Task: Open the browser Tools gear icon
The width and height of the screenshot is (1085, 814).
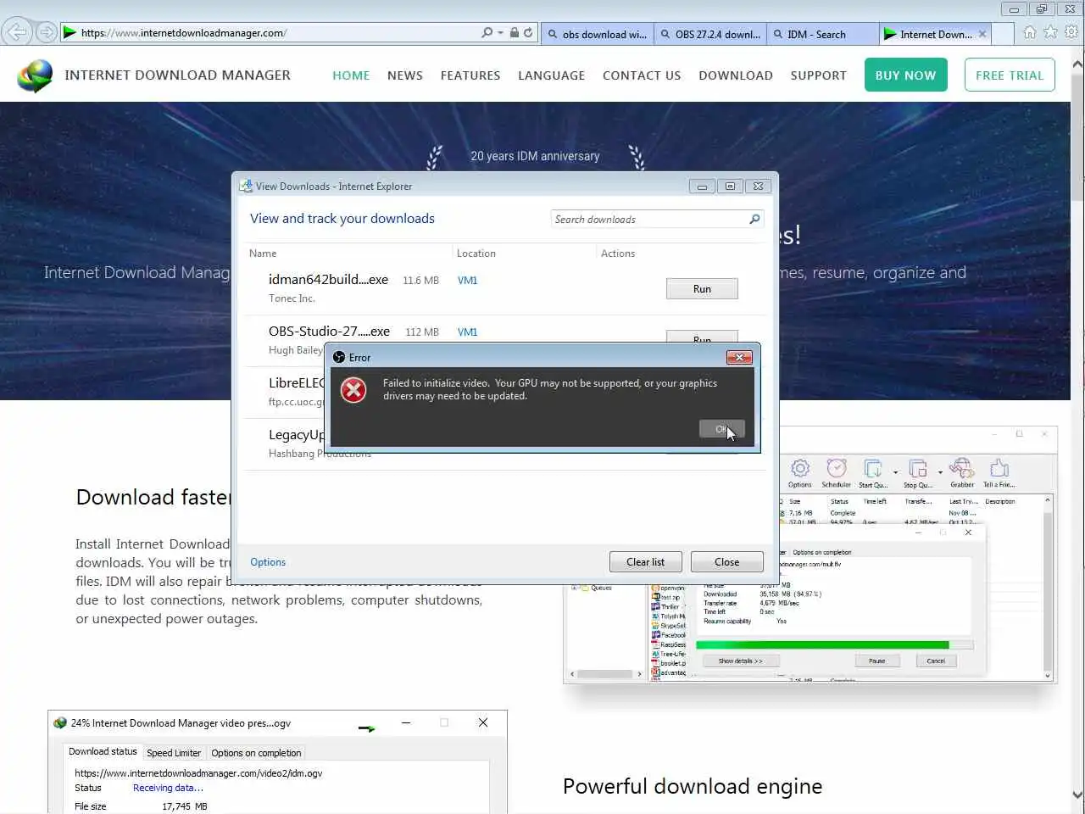Action: pos(1071,32)
